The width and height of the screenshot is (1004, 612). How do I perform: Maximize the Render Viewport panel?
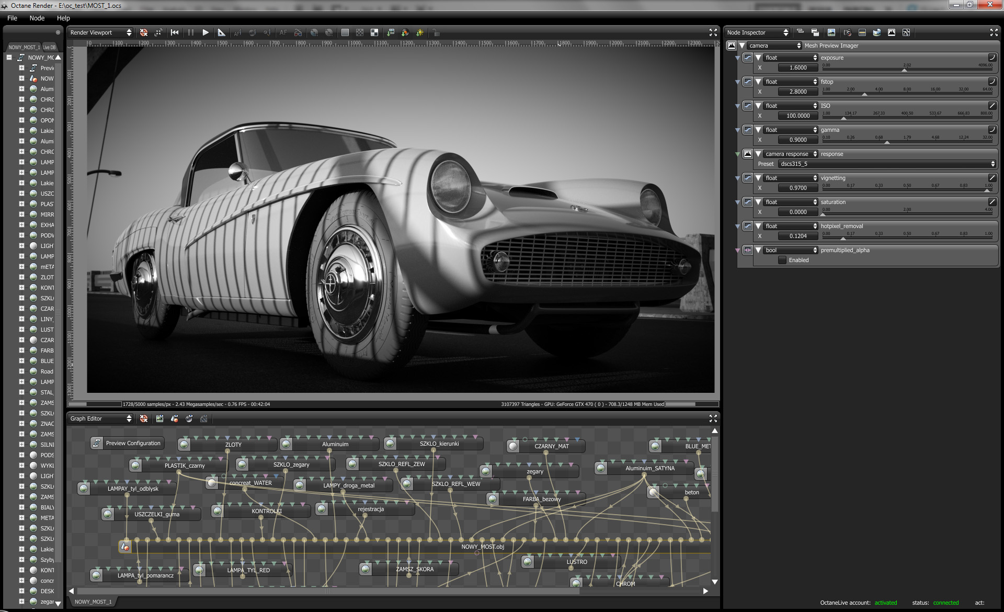(x=713, y=32)
